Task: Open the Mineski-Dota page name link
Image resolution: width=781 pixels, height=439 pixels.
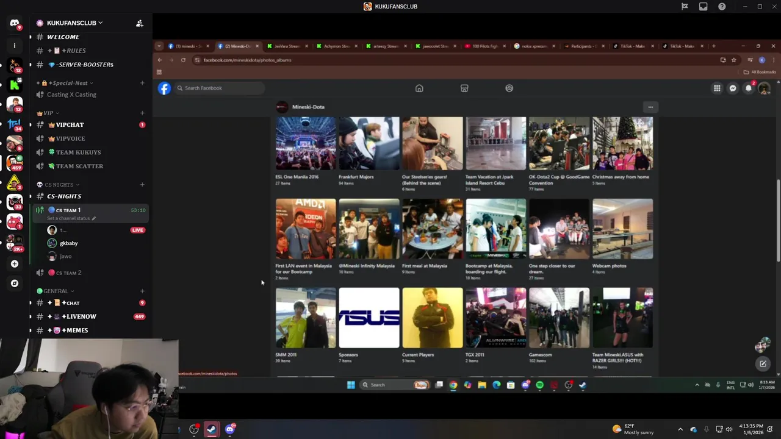Action: 308,107
